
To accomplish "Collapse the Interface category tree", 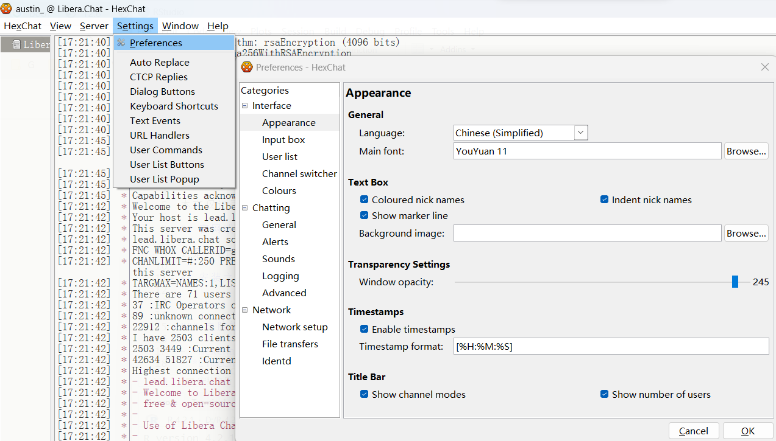I will click(x=245, y=106).
